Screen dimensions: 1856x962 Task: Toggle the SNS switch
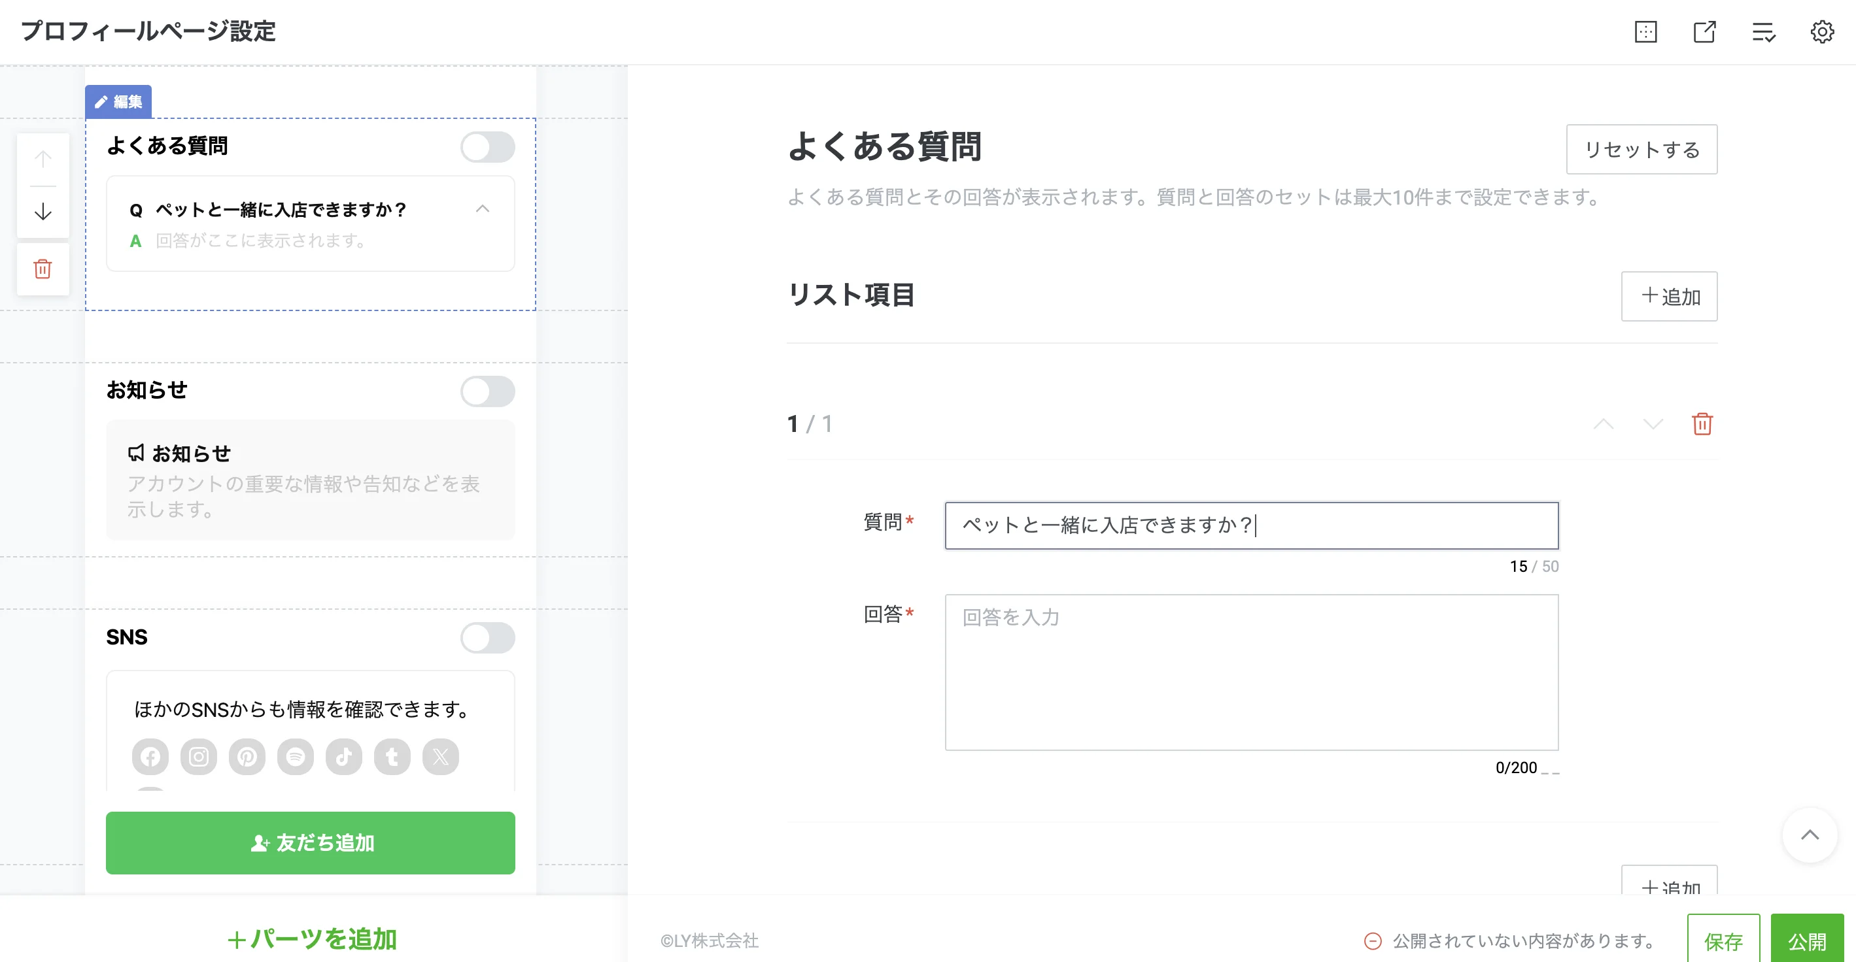point(488,638)
